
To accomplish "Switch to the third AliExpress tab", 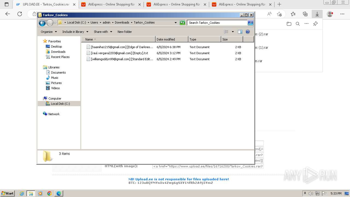I will [242, 4].
